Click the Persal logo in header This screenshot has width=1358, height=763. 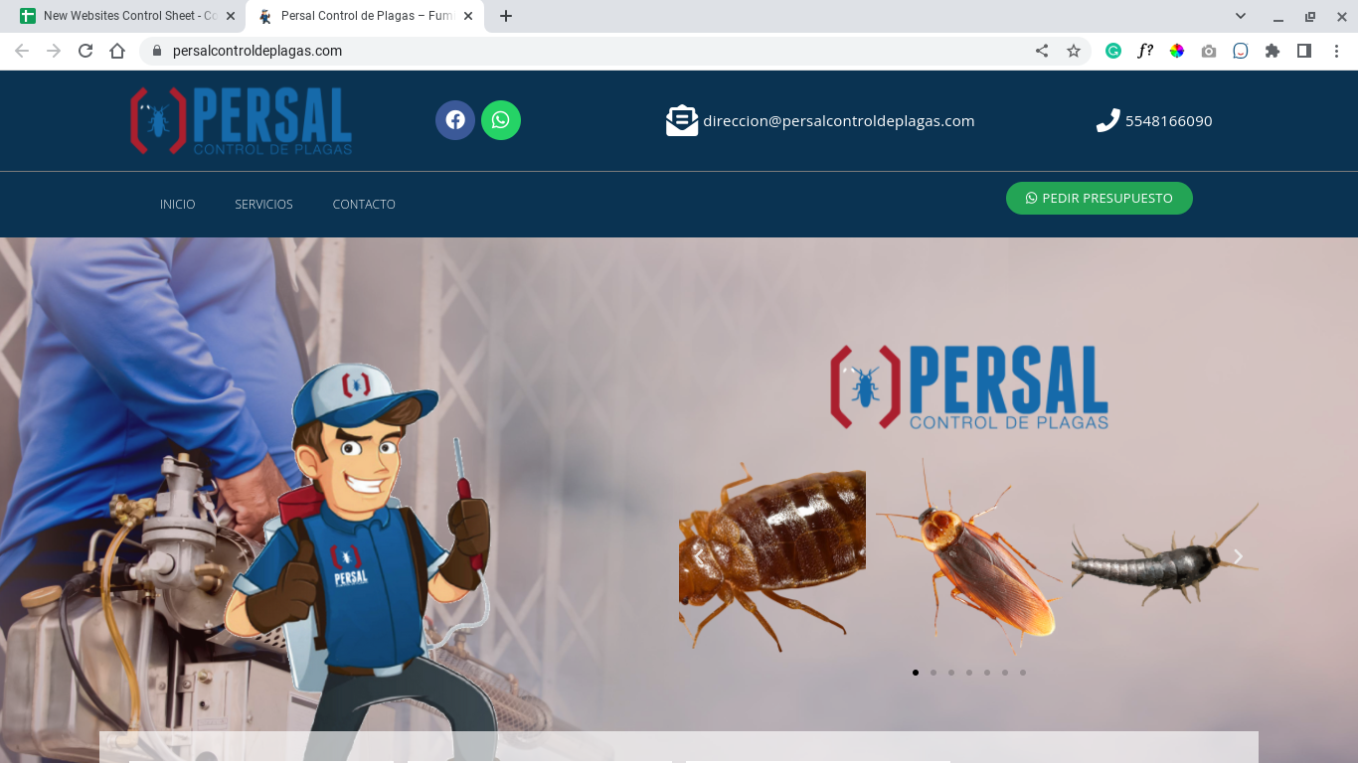tap(242, 120)
